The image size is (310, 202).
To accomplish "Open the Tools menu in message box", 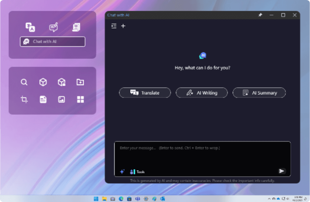I will click(137, 172).
